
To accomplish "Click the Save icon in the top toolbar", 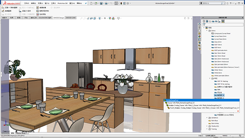I will (x=101, y=3).
